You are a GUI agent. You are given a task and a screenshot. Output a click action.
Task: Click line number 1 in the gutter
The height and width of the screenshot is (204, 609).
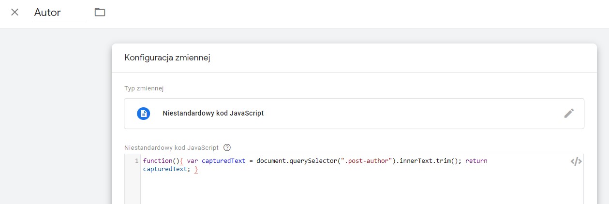pos(137,161)
